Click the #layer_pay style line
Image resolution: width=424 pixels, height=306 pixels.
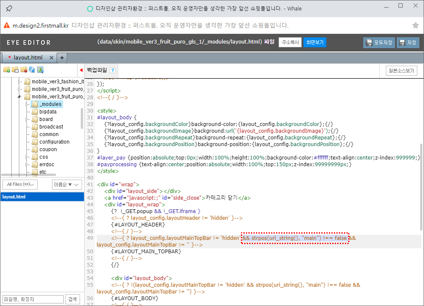(259, 158)
